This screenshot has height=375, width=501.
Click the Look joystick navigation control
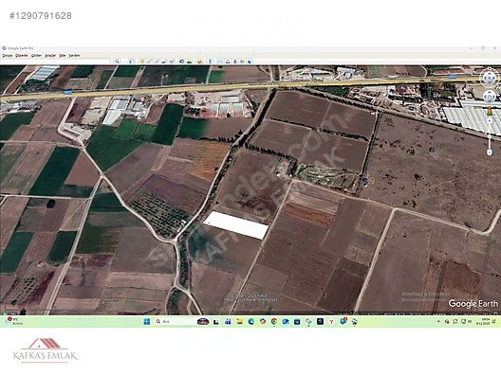pyautogui.click(x=490, y=78)
